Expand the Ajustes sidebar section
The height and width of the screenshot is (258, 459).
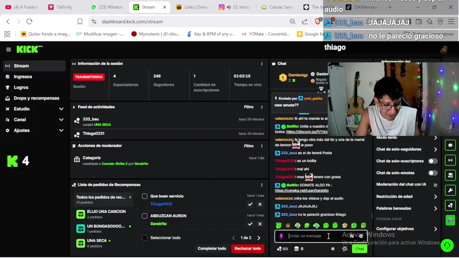(34, 130)
